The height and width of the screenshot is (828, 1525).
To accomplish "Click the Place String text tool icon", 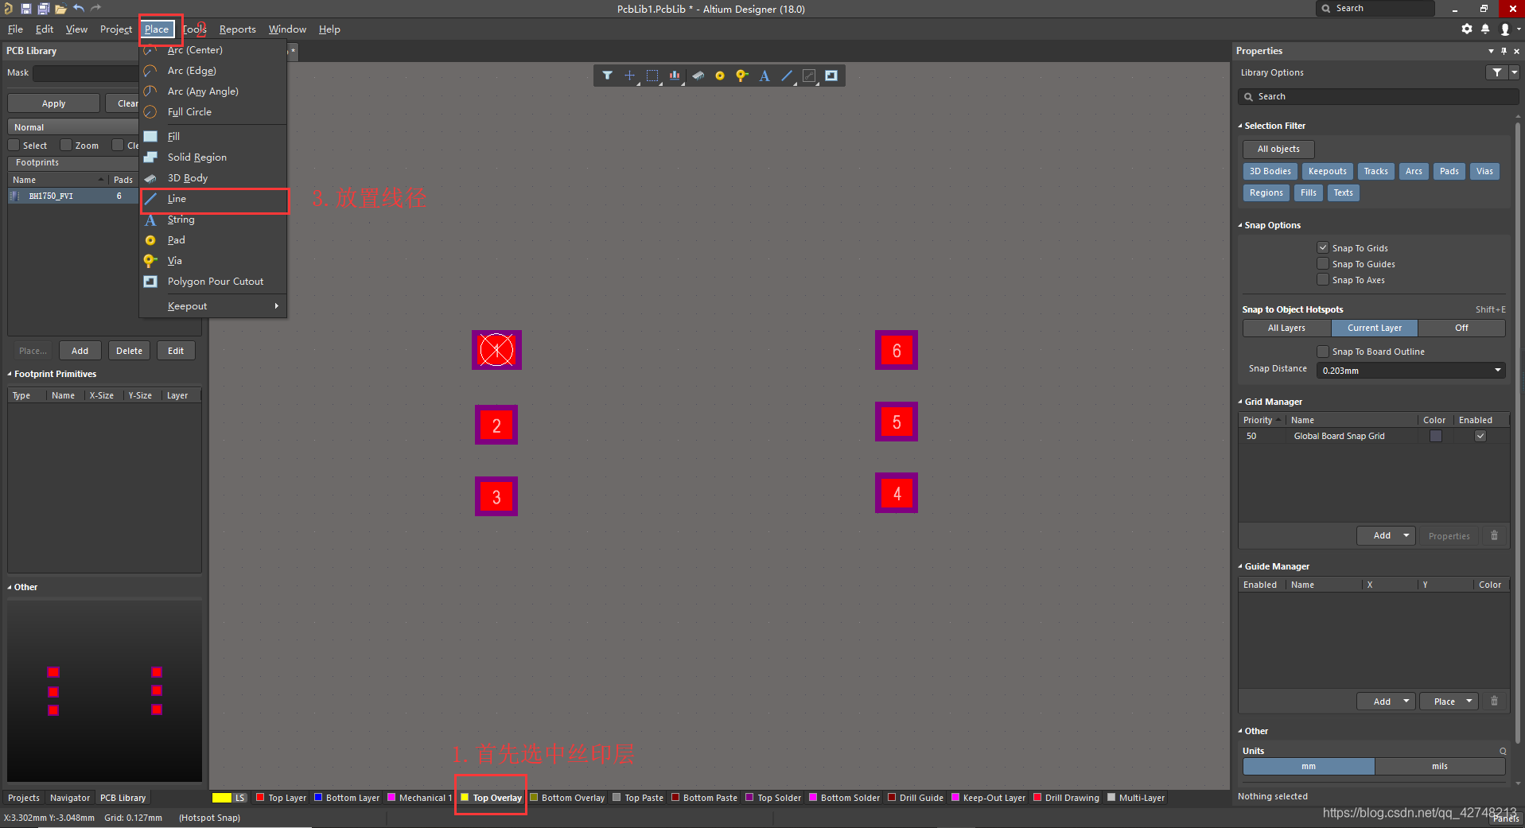I will [x=764, y=76].
